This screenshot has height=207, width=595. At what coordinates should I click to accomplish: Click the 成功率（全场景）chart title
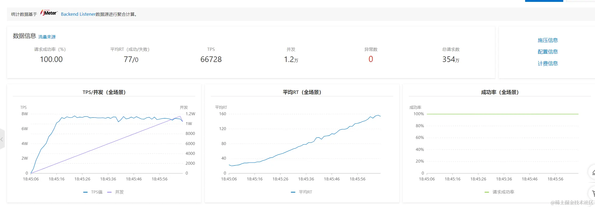click(500, 92)
